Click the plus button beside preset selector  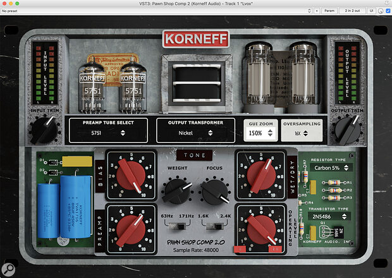pos(317,11)
